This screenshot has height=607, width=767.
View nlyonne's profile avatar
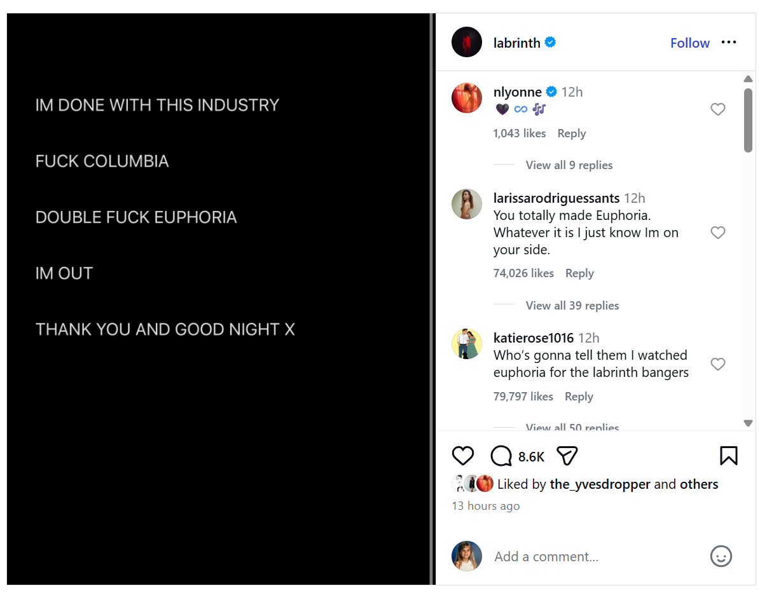[467, 98]
